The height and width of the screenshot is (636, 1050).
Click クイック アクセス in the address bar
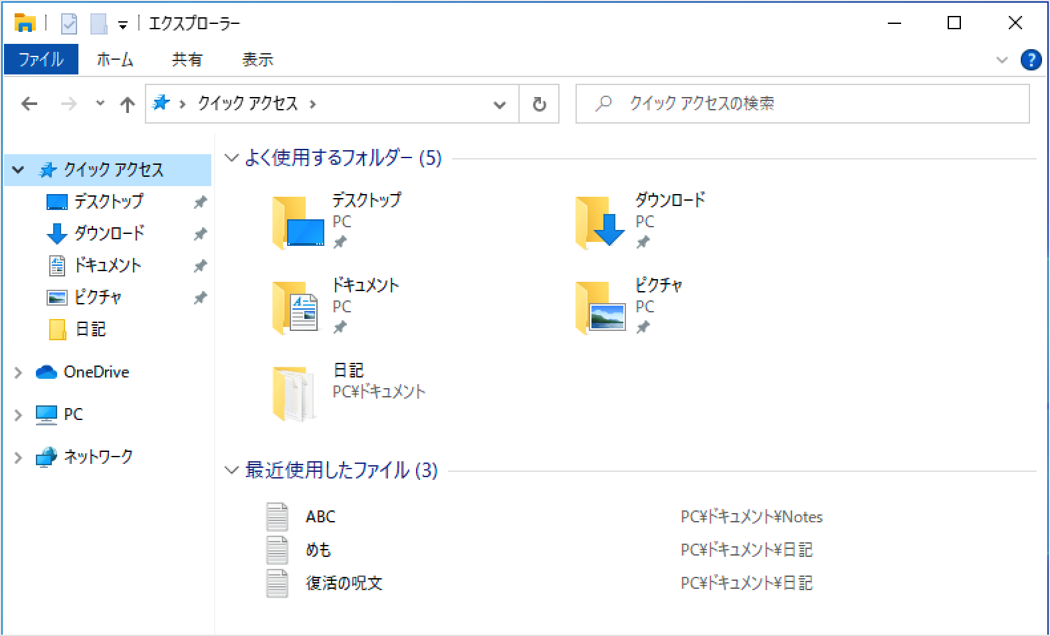coord(247,103)
